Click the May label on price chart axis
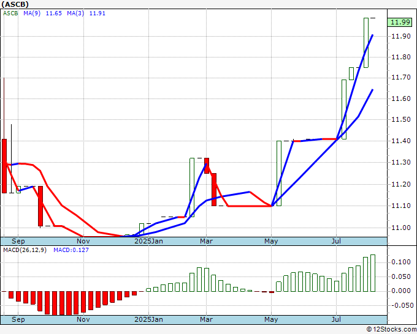This screenshot has width=417, height=334. 271,241
